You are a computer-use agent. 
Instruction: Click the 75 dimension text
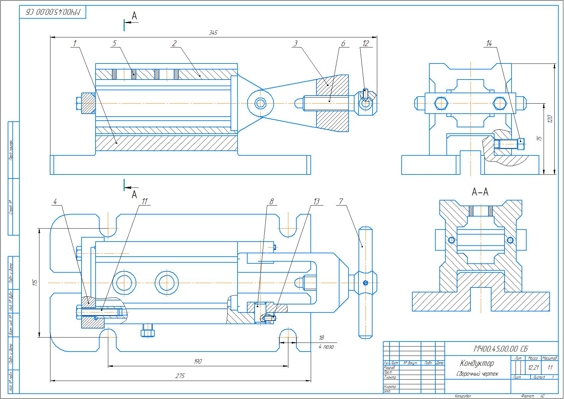coord(539,138)
